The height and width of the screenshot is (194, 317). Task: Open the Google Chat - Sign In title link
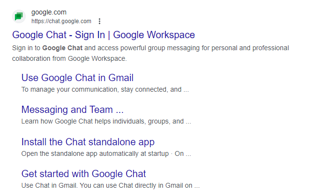(103, 35)
